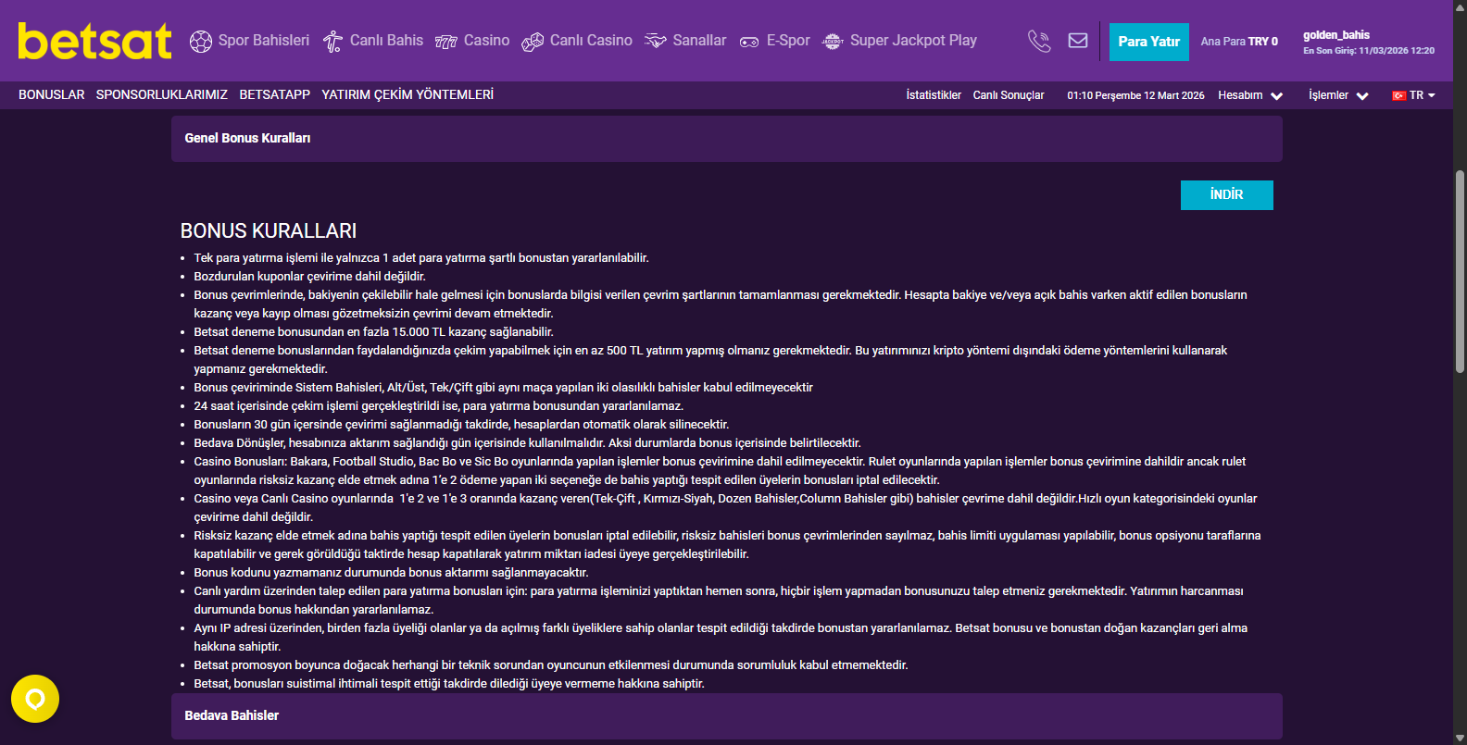The image size is (1467, 745).
Task: Open the BONUSLAR link
Action: [52, 94]
